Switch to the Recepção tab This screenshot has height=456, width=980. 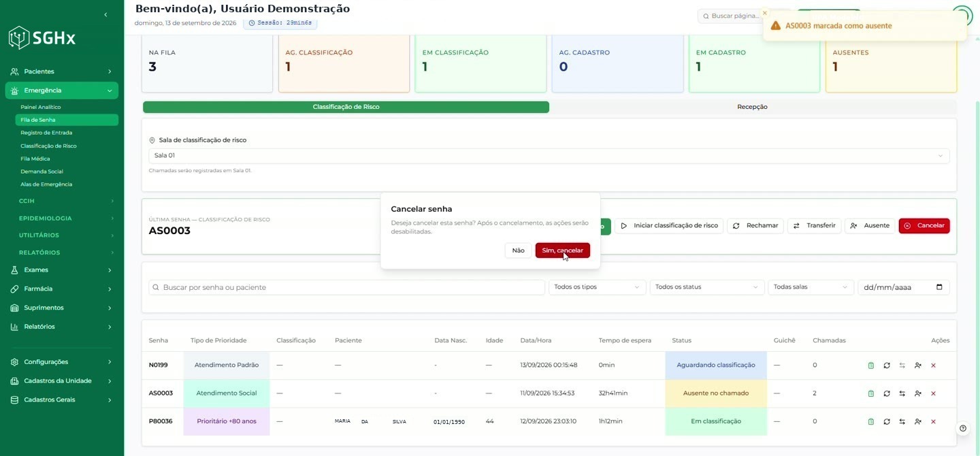752,107
